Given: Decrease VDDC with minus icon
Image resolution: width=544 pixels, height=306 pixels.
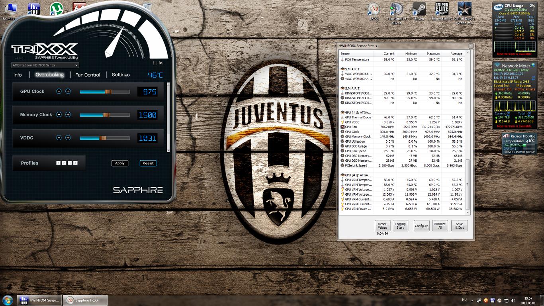Looking at the screenshot, I should click(59, 138).
